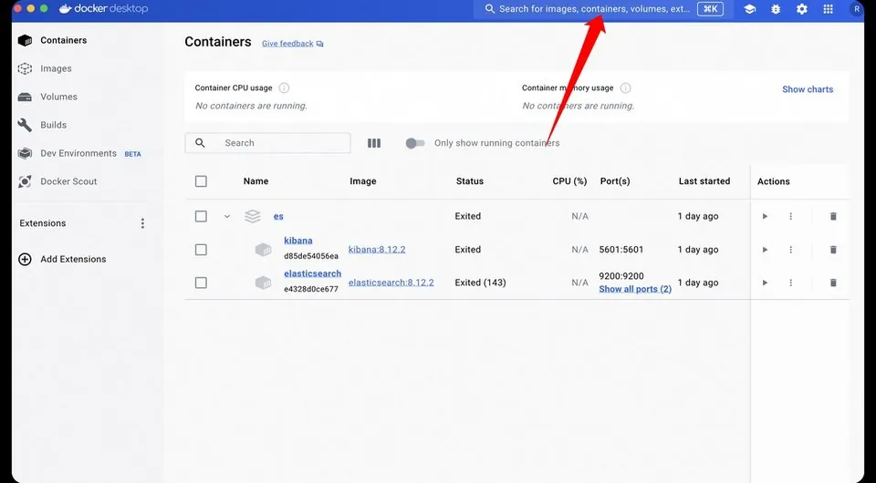Toggle Only show running containers
The width and height of the screenshot is (876, 483).
coord(415,143)
